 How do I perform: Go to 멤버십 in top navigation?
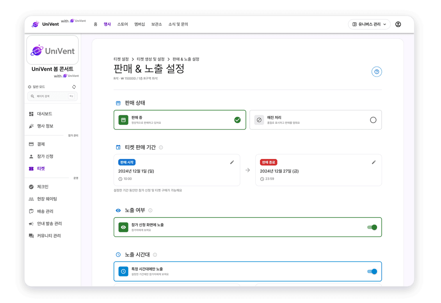tap(139, 24)
